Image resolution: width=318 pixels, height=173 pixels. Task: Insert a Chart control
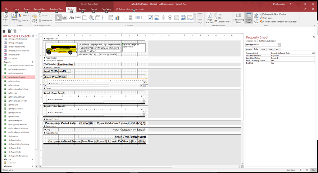[117, 18]
